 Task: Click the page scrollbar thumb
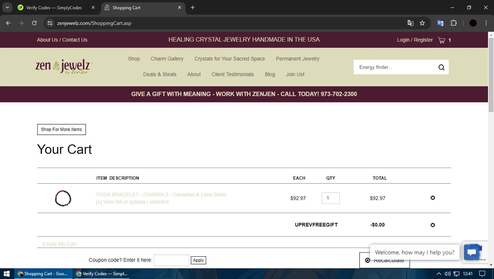pyautogui.click(x=491, y=75)
